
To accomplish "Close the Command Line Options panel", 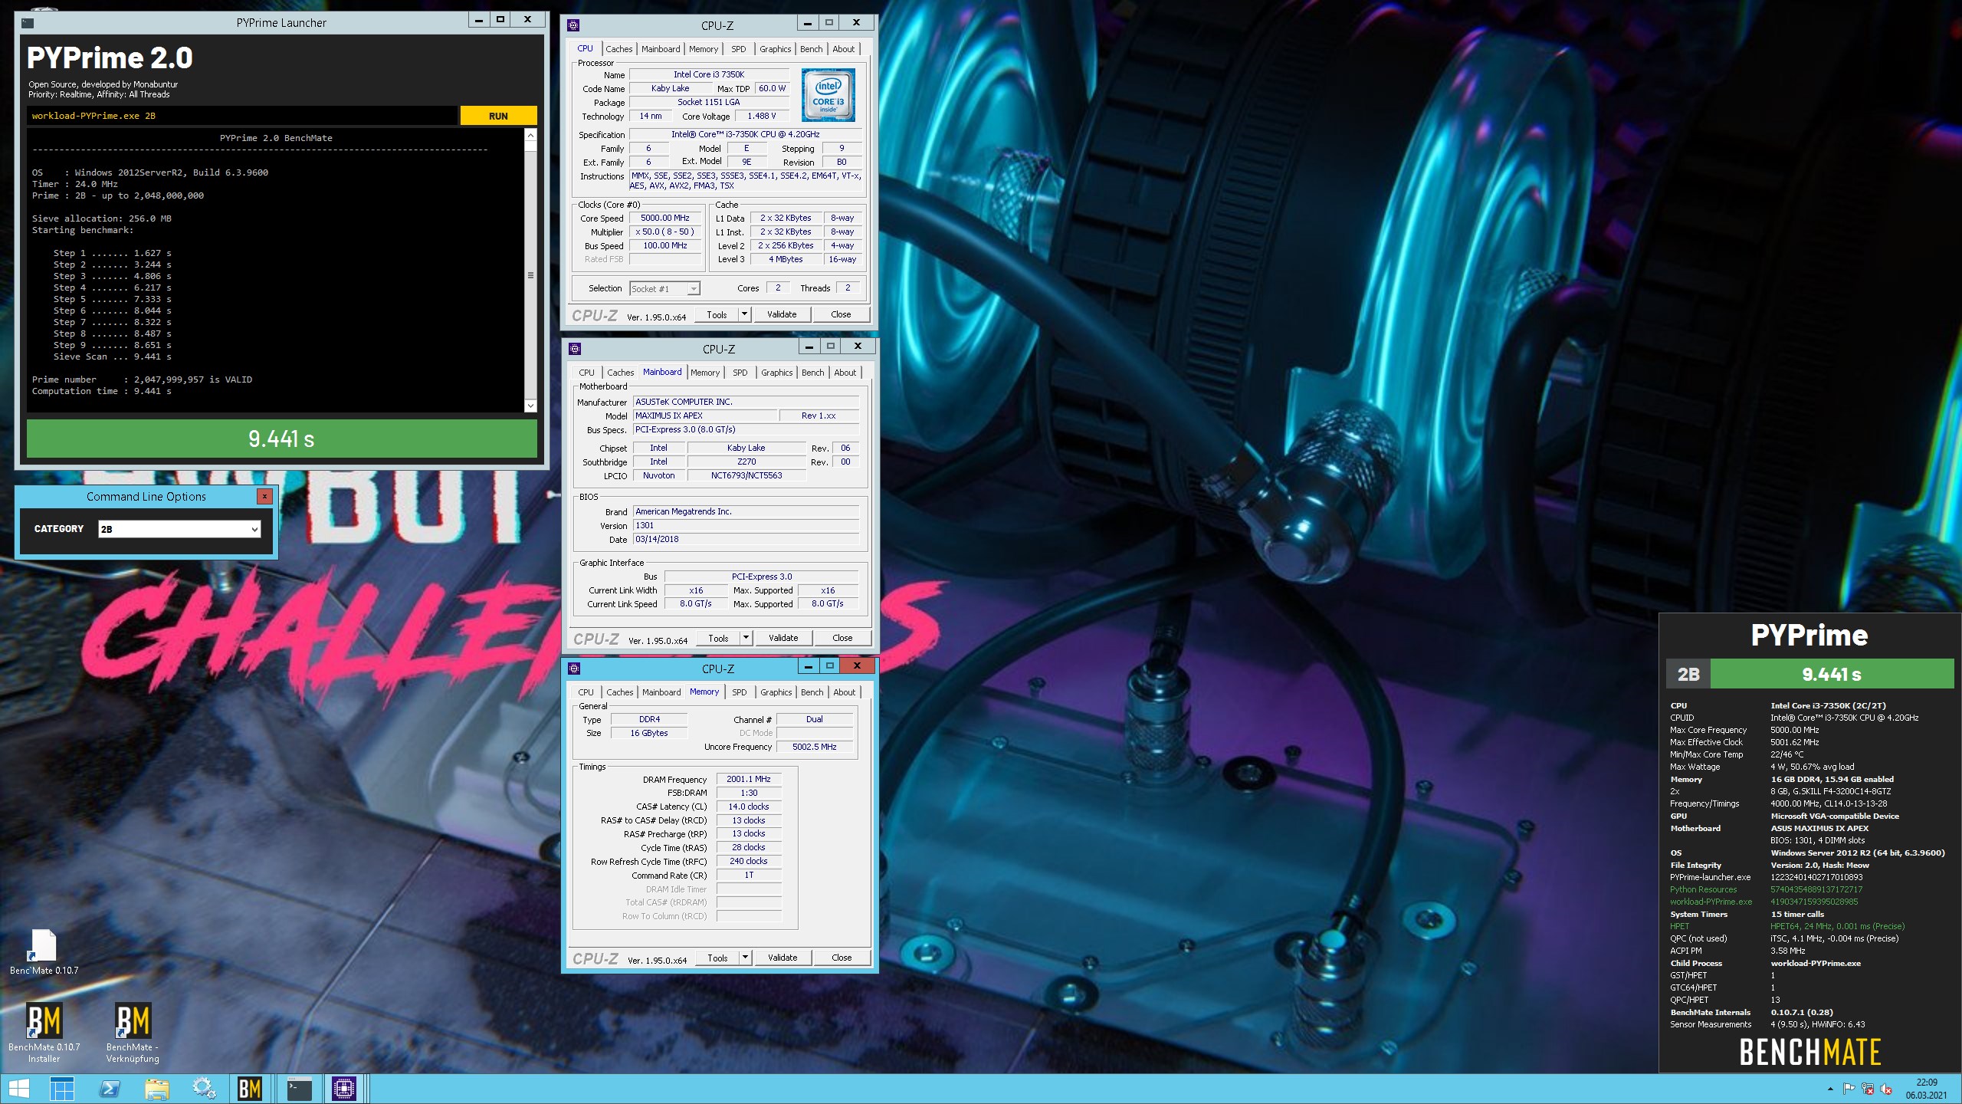I will pyautogui.click(x=264, y=497).
